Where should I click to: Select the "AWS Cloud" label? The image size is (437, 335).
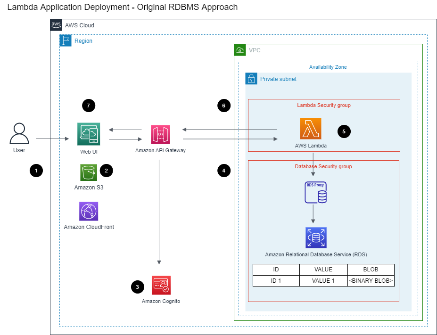tap(79, 25)
